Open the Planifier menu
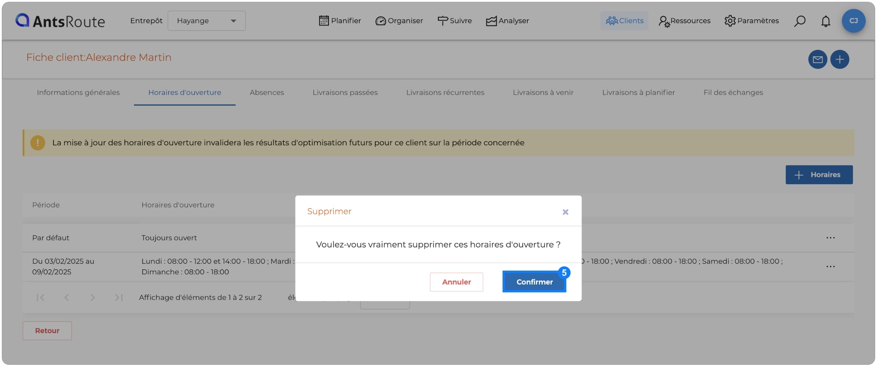The height and width of the screenshot is (367, 877). pos(340,21)
